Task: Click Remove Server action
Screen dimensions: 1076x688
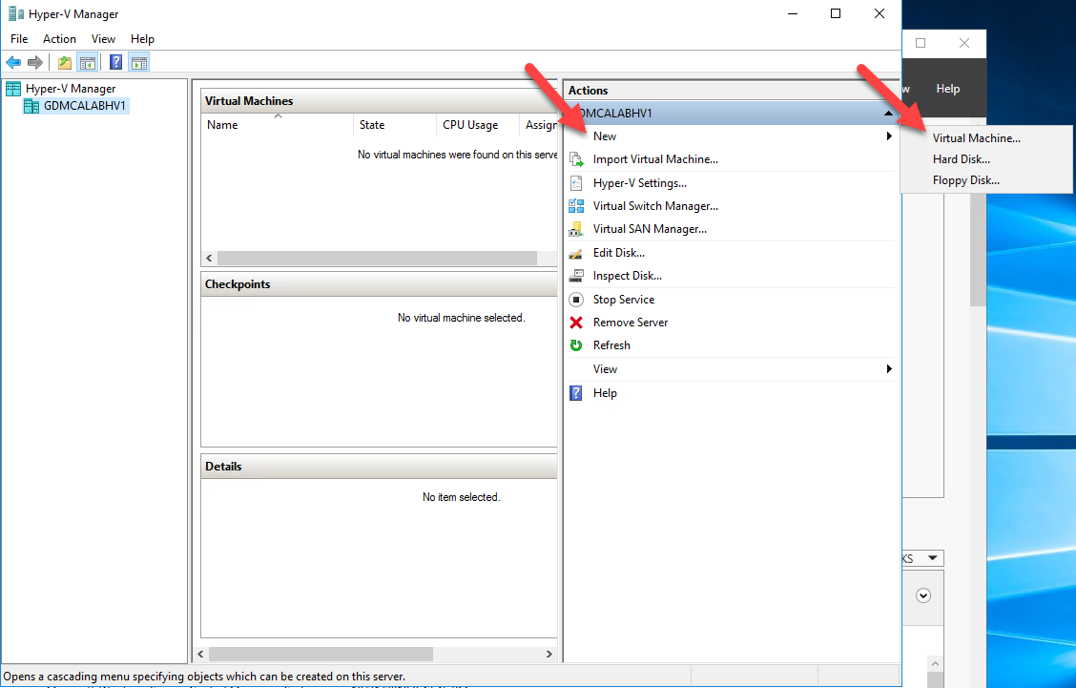Action: tap(630, 323)
